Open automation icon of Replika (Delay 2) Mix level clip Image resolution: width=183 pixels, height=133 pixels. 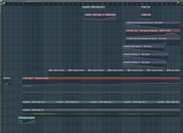point(124,62)
